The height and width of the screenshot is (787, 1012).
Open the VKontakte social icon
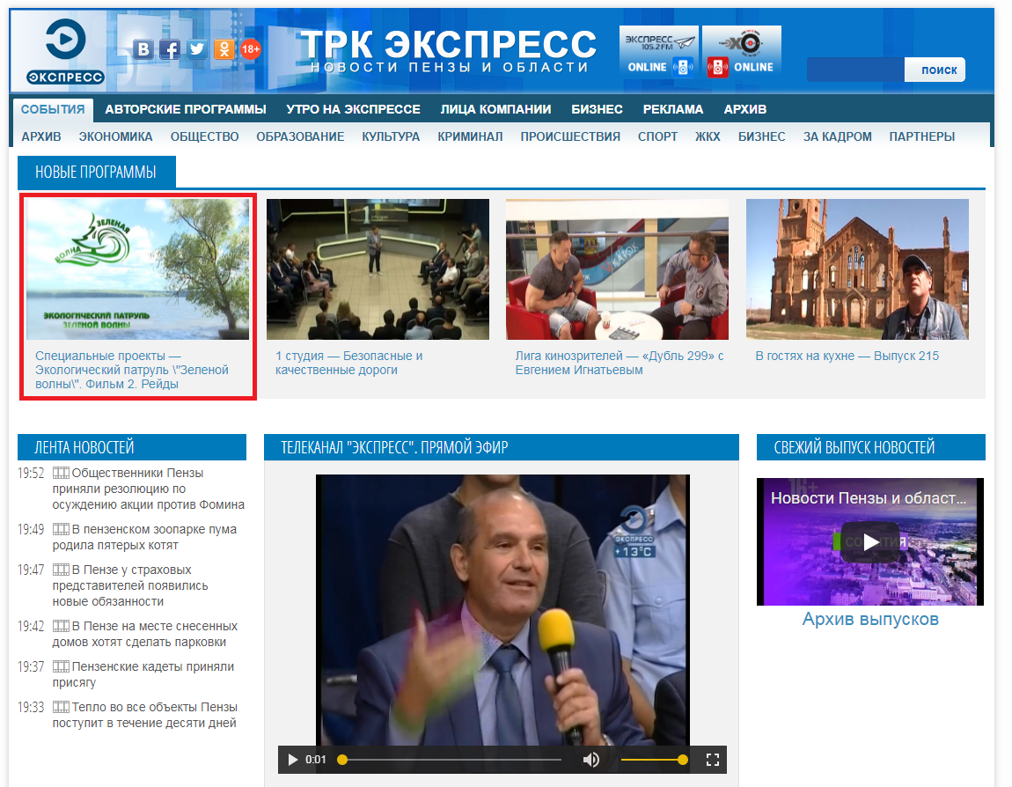(143, 50)
